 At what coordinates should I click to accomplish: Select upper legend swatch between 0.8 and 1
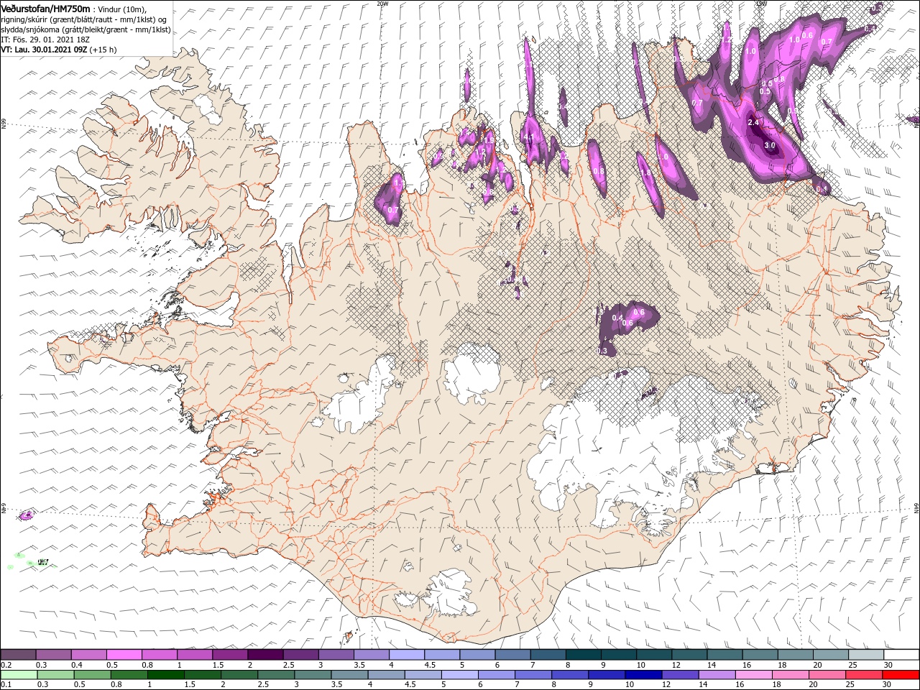(x=160, y=654)
